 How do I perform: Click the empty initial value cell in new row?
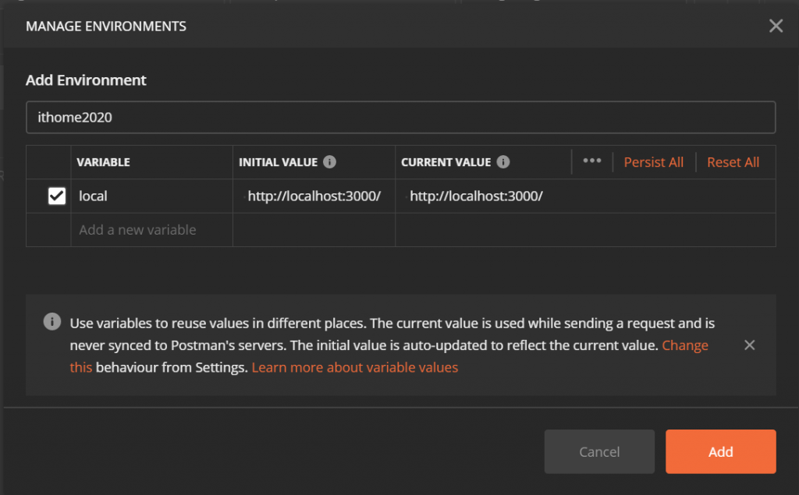[314, 230]
